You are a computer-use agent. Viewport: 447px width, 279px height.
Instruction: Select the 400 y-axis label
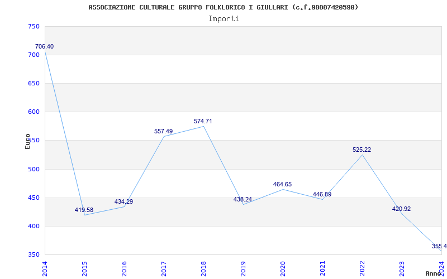[34, 227]
